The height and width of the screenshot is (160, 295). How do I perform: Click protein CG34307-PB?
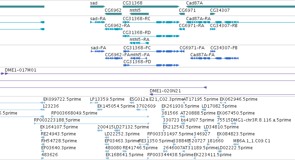[x=224, y=48]
